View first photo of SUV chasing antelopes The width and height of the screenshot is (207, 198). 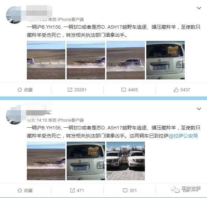[x=46, y=60]
